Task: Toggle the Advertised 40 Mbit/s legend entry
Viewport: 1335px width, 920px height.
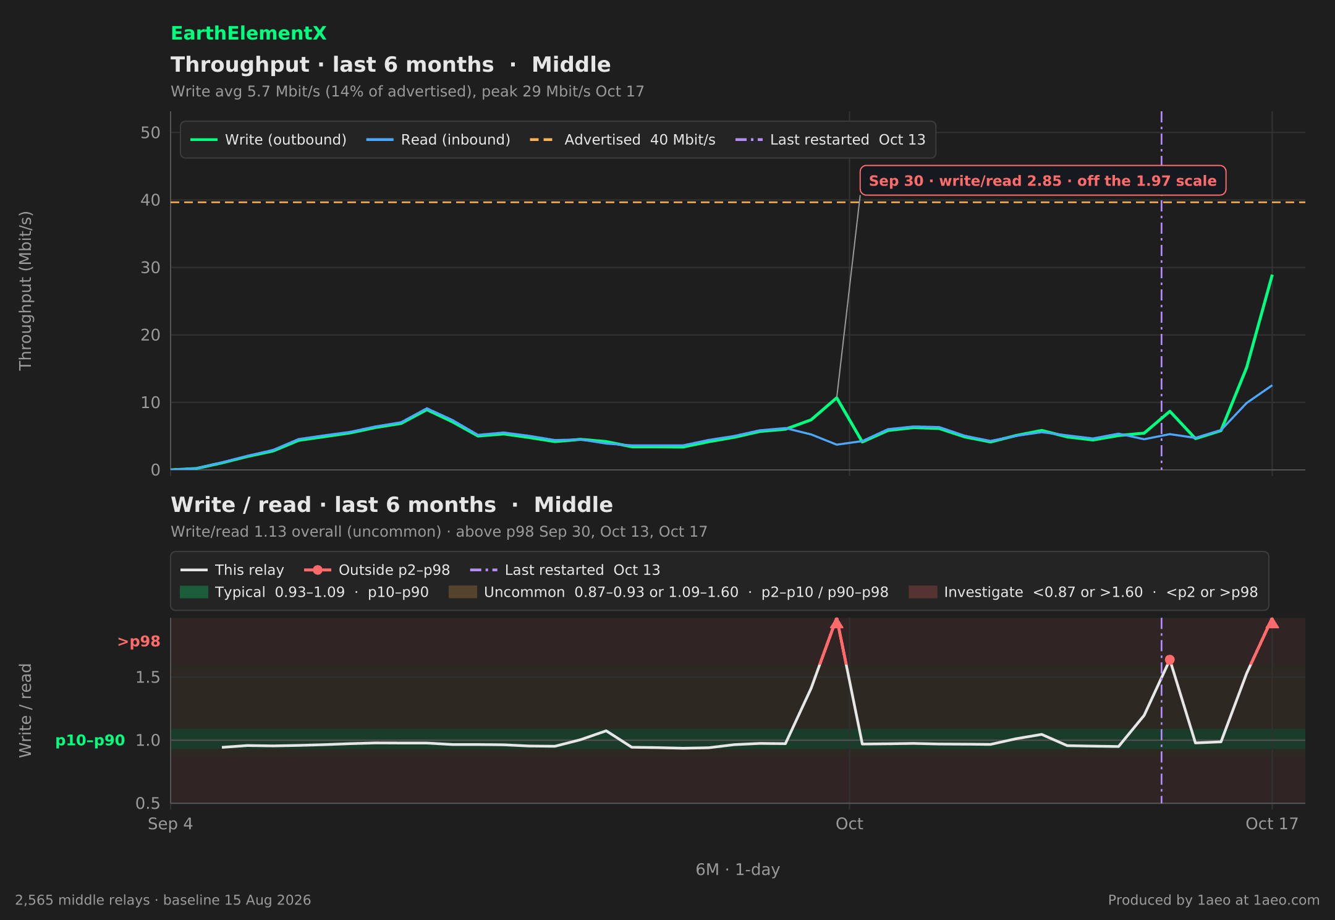Action: click(622, 140)
